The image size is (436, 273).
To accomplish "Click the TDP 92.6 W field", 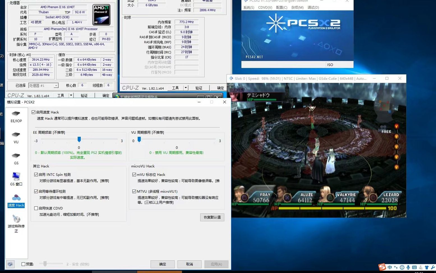I will pos(80,12).
